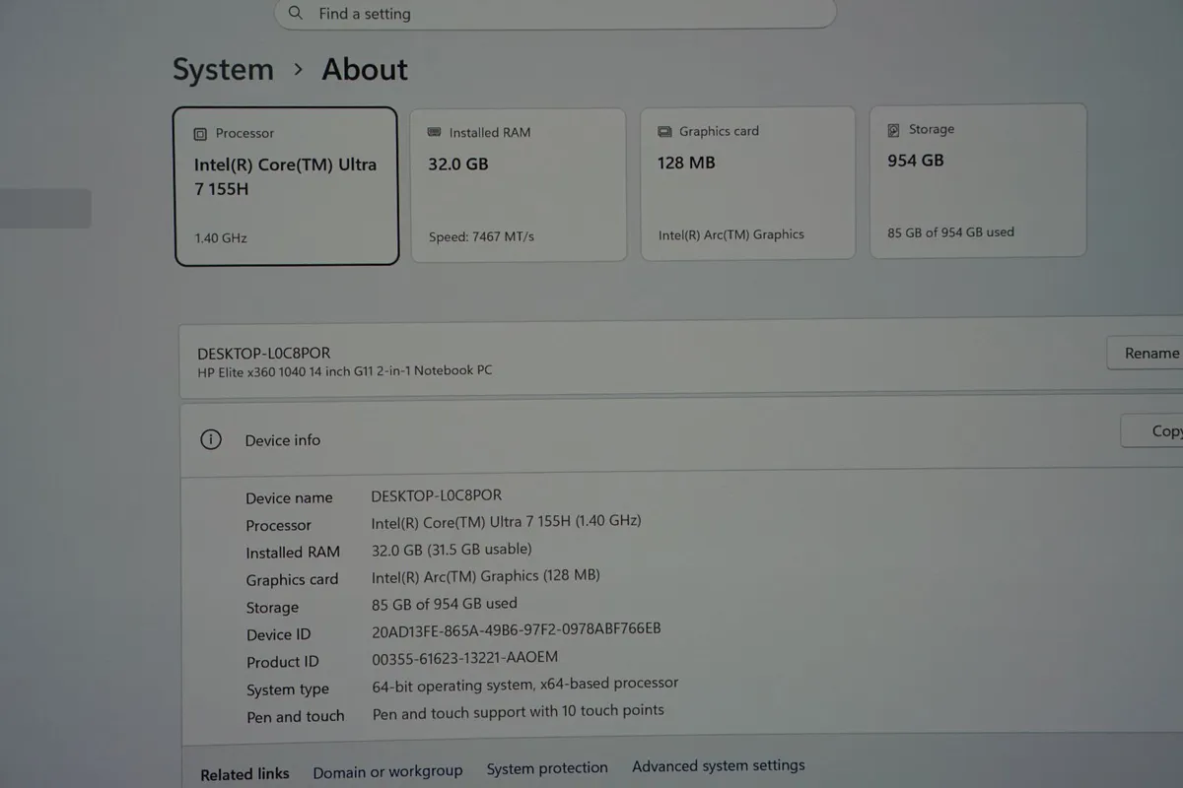
Task: Open Advanced system settings link
Action: 719,765
